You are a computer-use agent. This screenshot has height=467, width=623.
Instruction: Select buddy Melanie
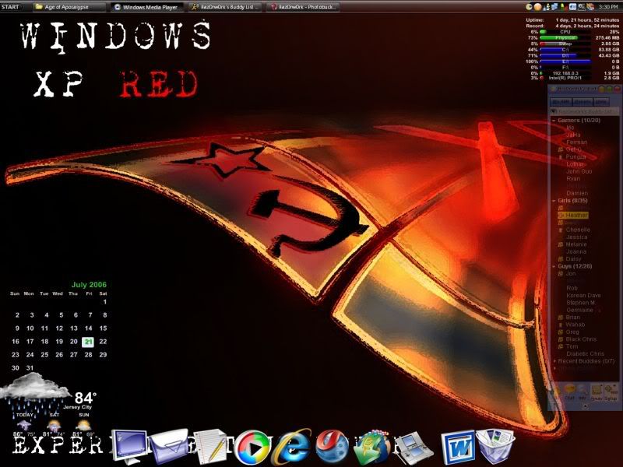[576, 244]
